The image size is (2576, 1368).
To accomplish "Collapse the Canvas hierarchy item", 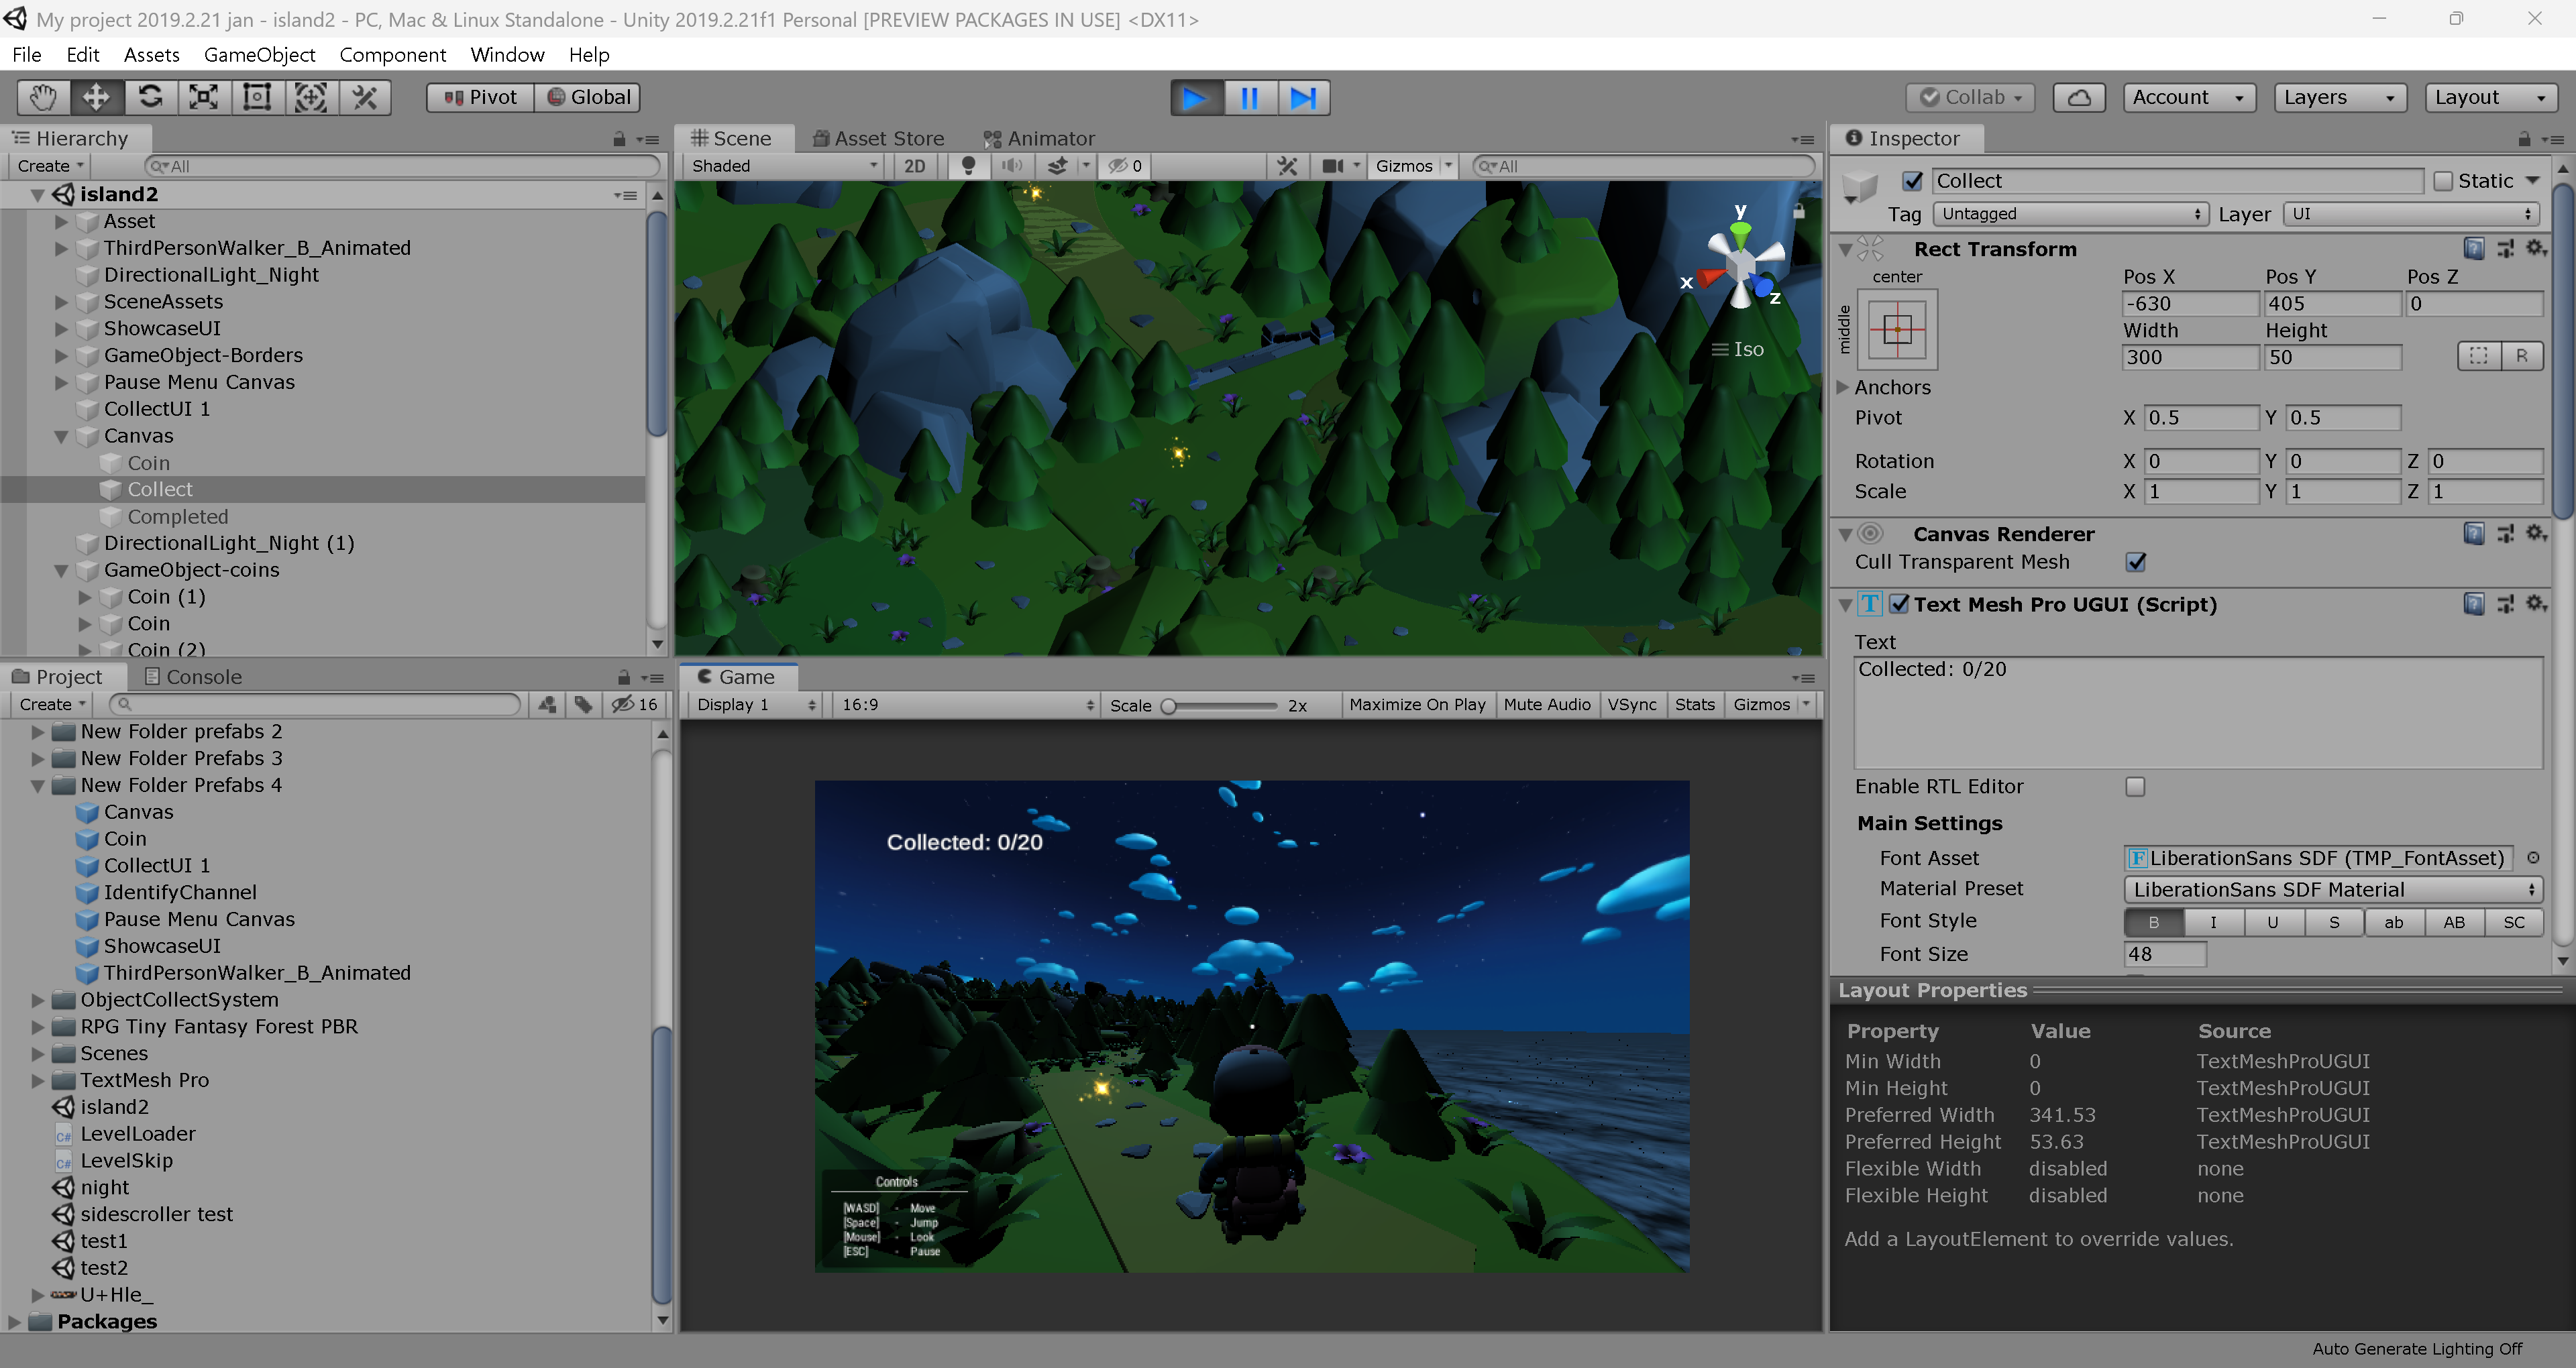I will 61,436.
